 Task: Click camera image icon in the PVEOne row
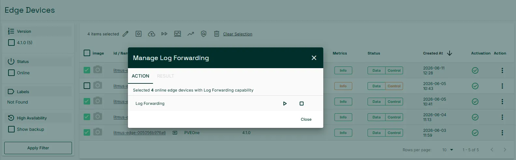(98, 132)
